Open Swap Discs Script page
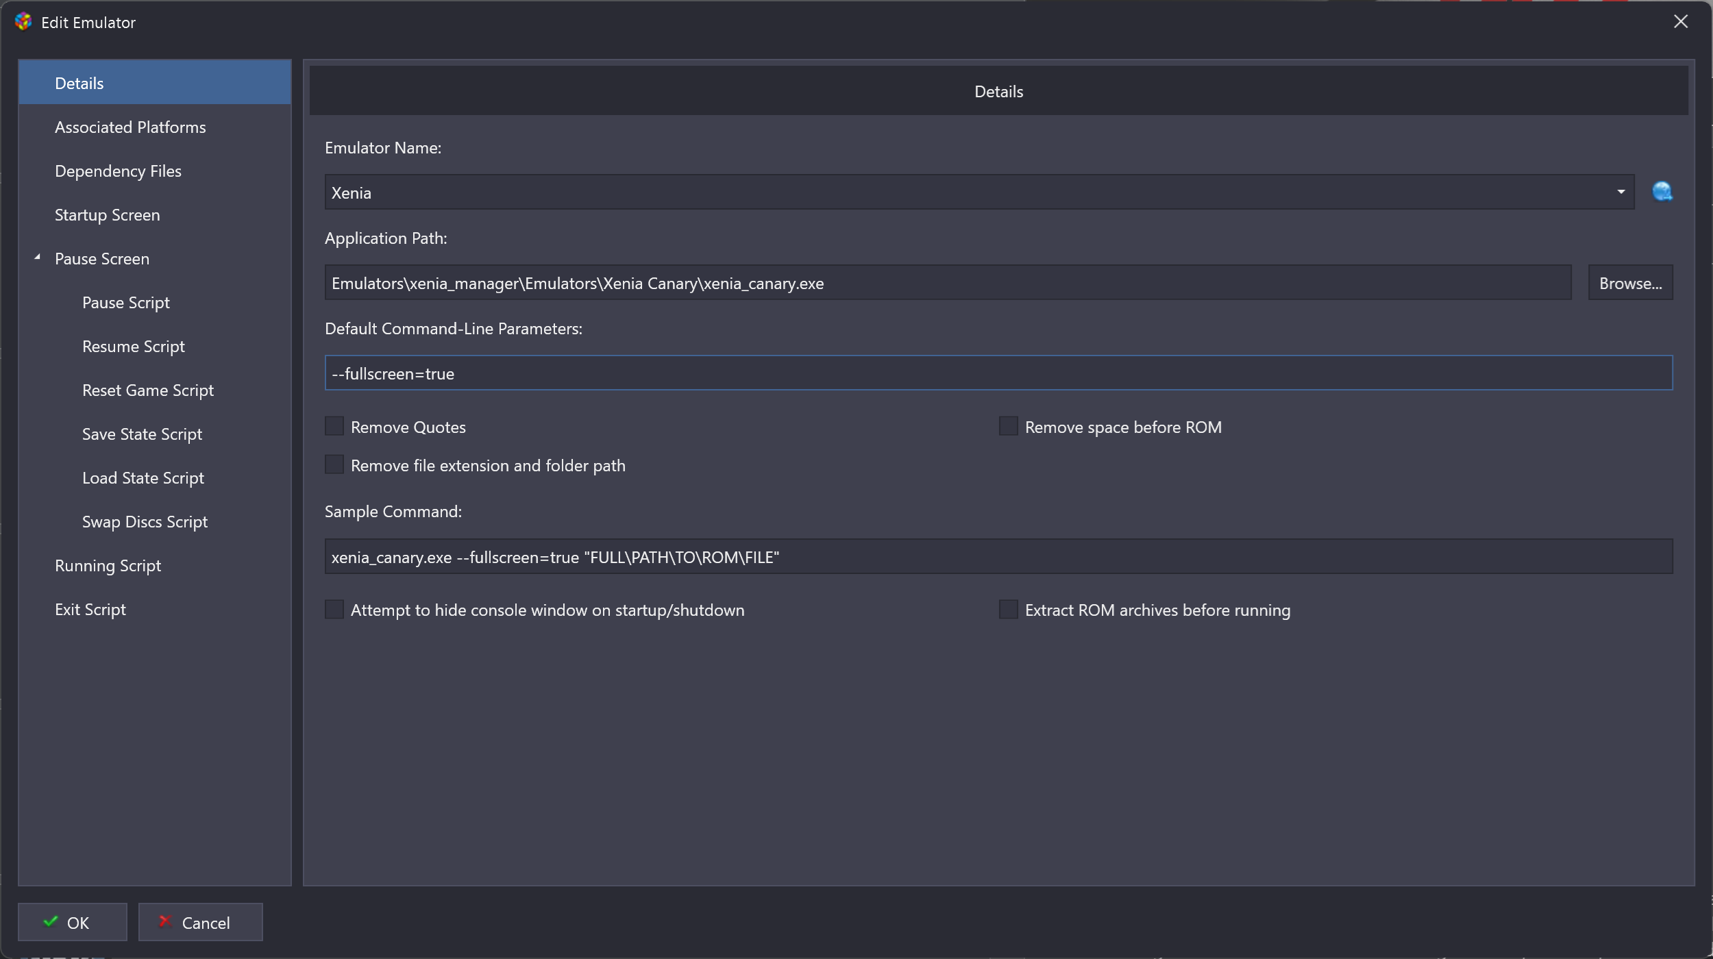1713x959 pixels. pos(155,521)
